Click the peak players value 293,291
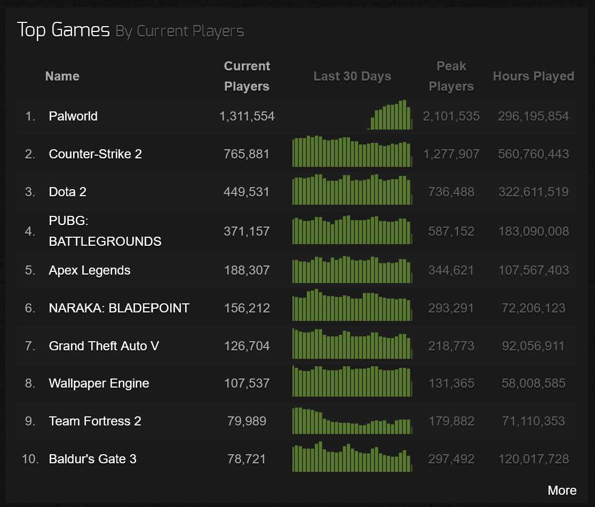 pyautogui.click(x=451, y=308)
